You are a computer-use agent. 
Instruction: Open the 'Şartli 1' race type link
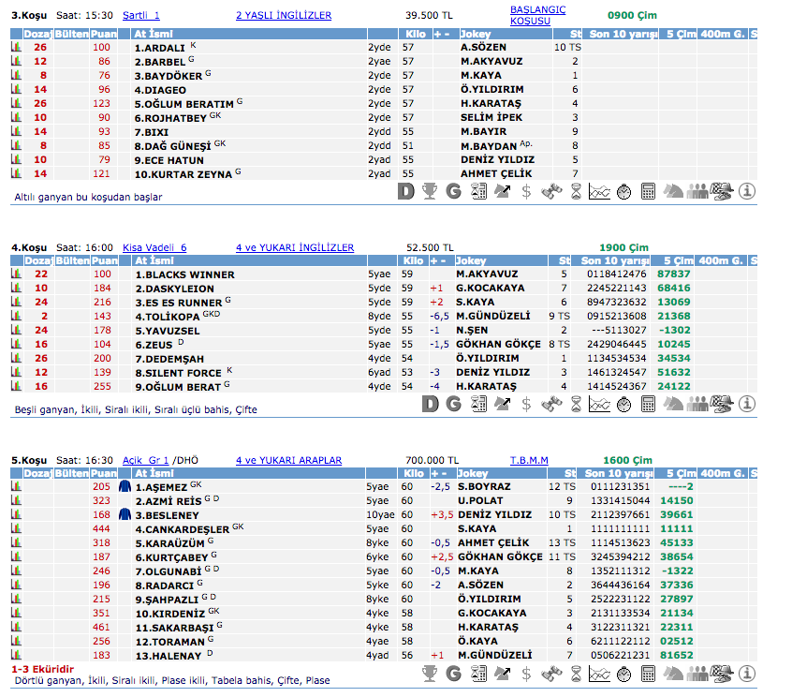141,16
